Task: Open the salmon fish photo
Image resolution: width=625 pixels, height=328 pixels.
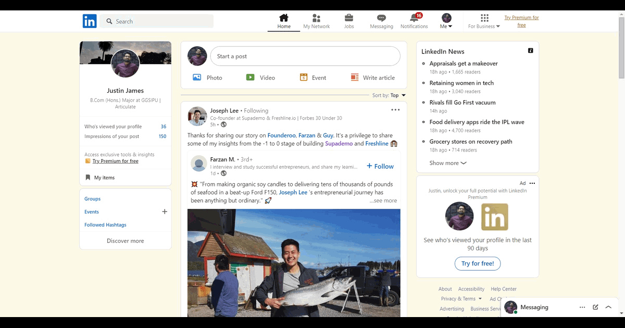Action: (294, 263)
